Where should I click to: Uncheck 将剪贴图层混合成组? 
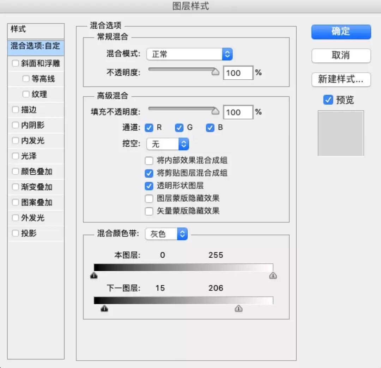(x=149, y=173)
